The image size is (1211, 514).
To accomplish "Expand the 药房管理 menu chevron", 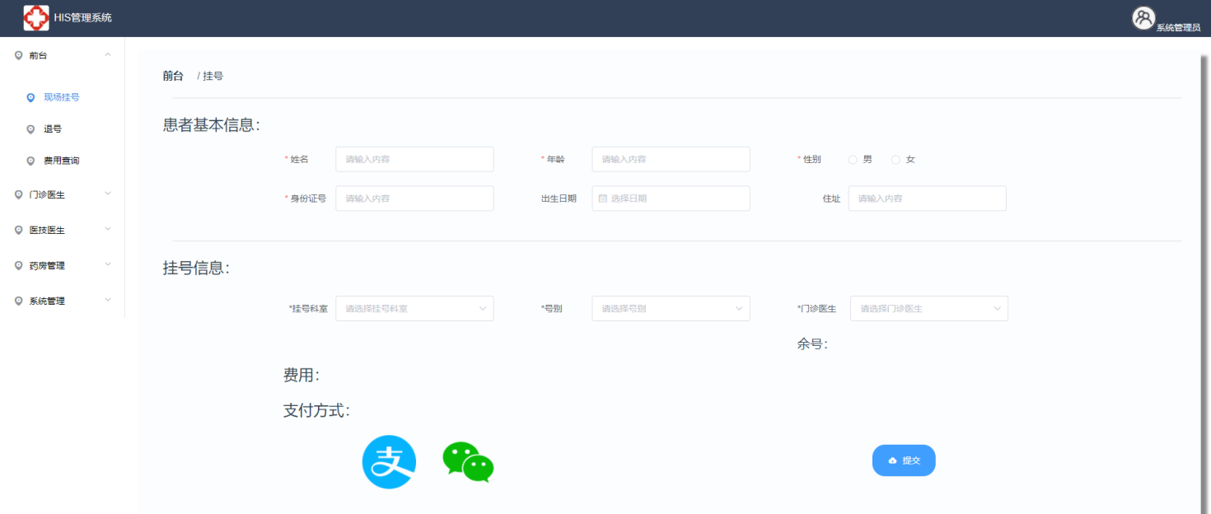I will click(108, 264).
